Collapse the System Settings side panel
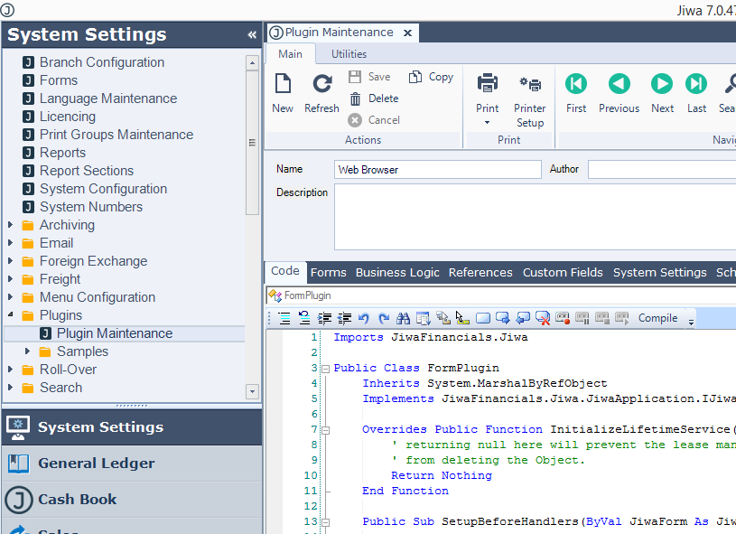736x534 pixels. (251, 35)
